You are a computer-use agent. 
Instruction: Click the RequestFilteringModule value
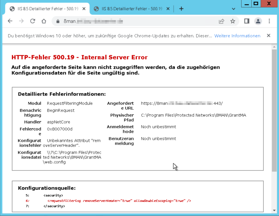click(70, 103)
